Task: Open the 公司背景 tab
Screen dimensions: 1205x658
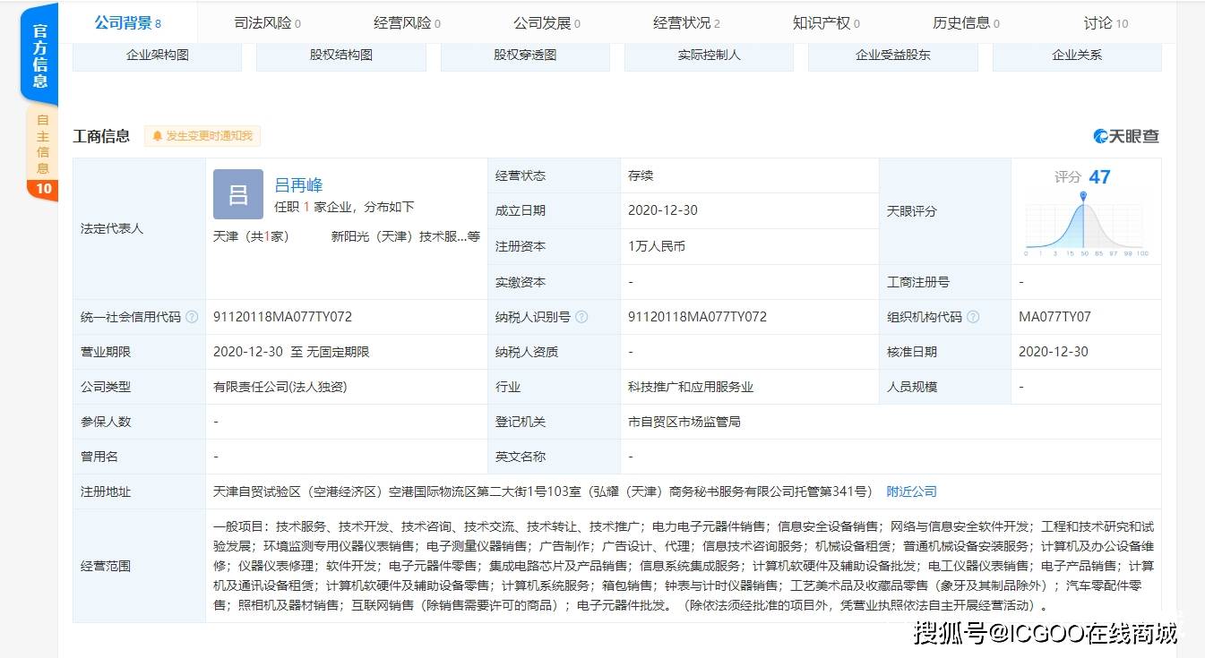Action: [x=127, y=23]
